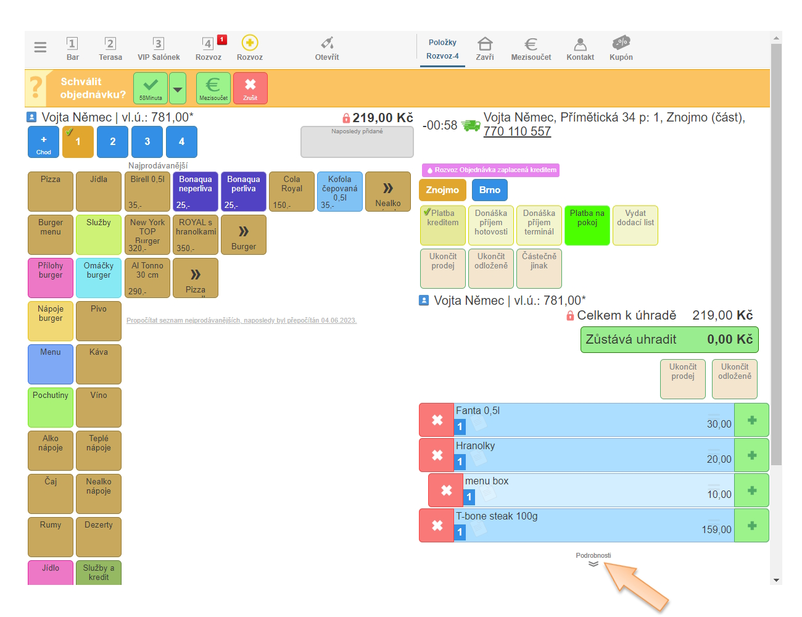
Task: Click the vertical scrollbar on right
Action: (776, 247)
